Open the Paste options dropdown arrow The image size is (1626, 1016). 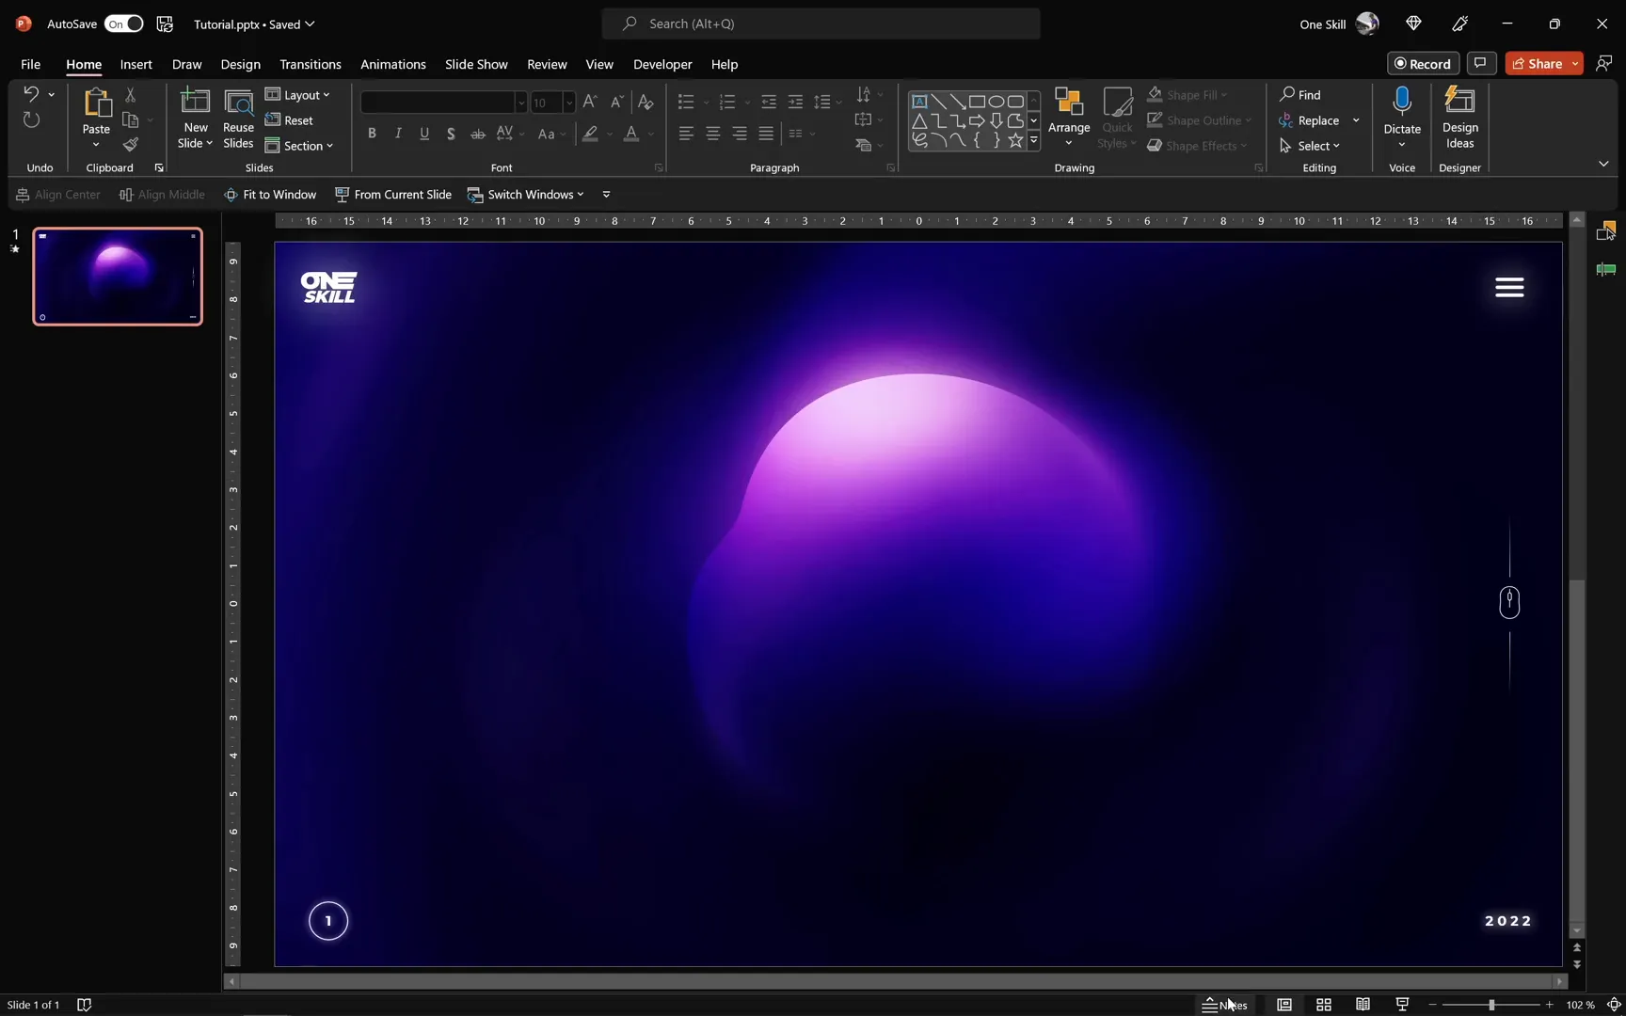(x=96, y=145)
